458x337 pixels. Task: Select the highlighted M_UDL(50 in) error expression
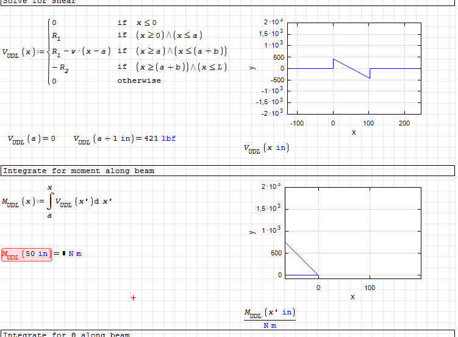(x=26, y=254)
